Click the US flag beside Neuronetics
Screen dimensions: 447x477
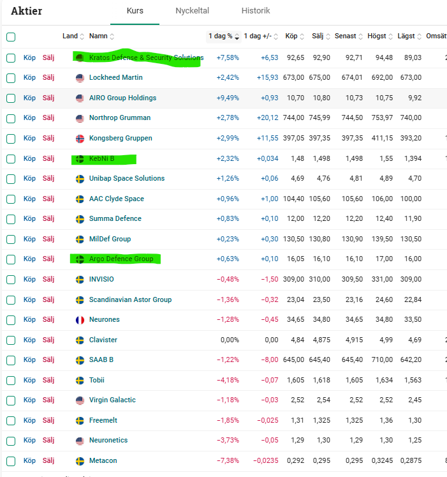pyautogui.click(x=80, y=441)
